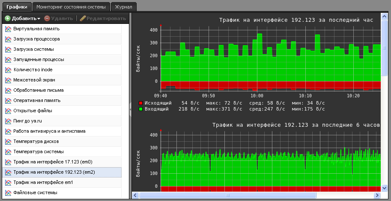Click the chart icon next to Загрузка процессора
Image resolution: width=391 pixels, height=201 pixels.
[x=8, y=39]
